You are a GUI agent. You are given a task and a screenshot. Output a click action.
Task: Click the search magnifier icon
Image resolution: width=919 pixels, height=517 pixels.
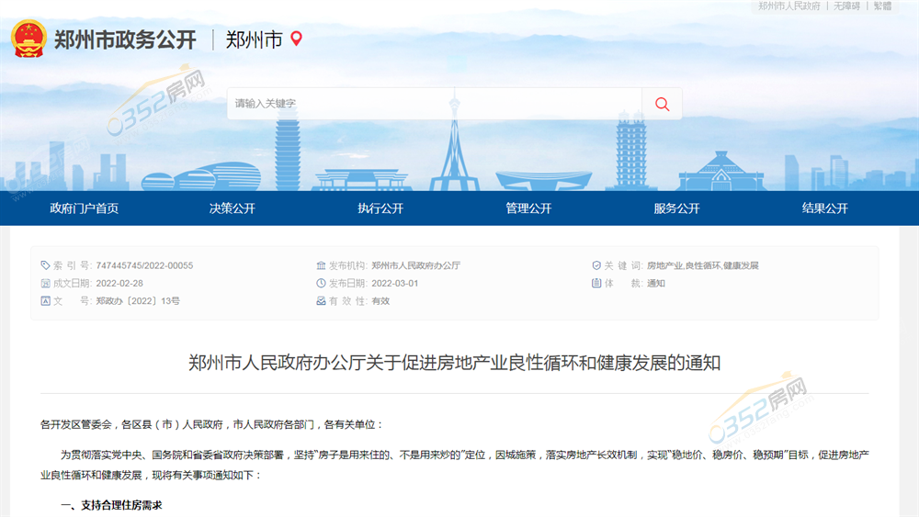click(x=662, y=104)
